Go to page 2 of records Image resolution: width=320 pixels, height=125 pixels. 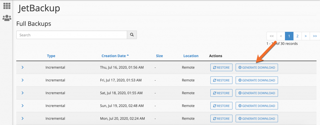coord(297,36)
